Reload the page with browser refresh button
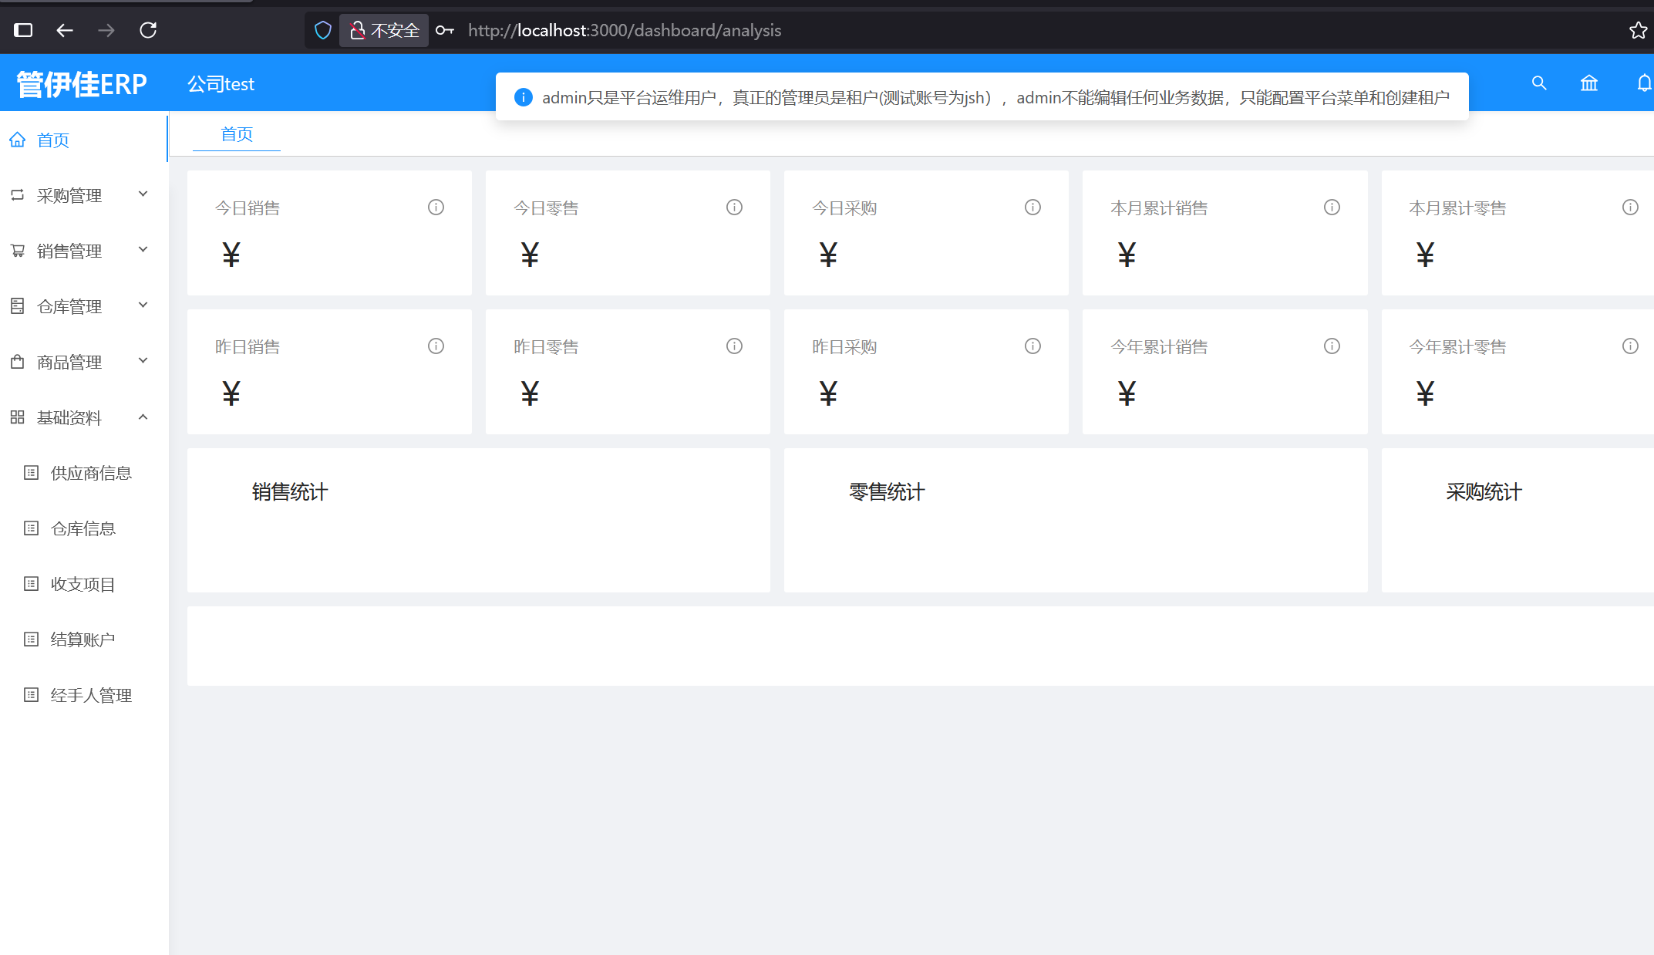The width and height of the screenshot is (1654, 955). (x=148, y=30)
